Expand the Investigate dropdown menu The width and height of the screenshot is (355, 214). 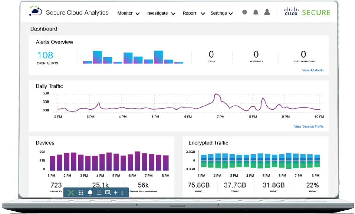click(x=161, y=13)
